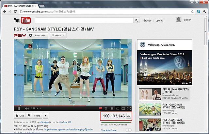
Task: Click Sign In
Action: pyautogui.click(x=187, y=20)
